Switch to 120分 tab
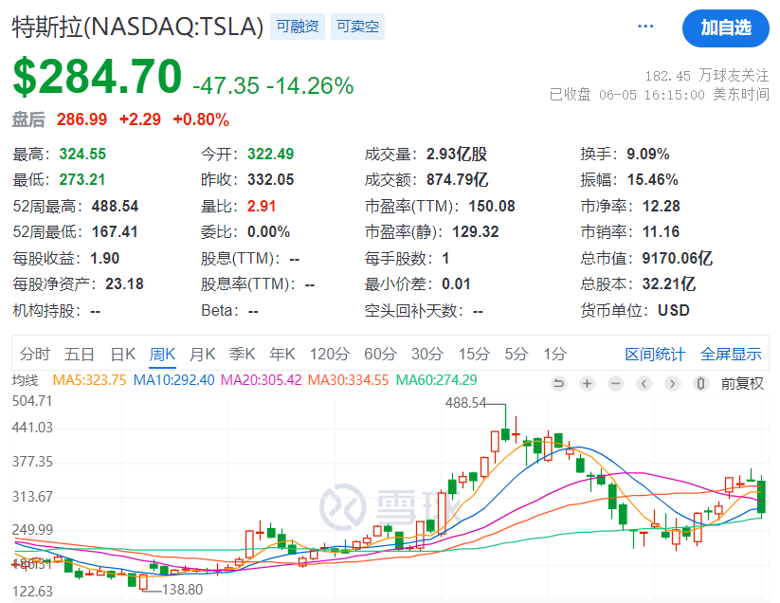Viewport: 780px width, 603px height. tap(329, 355)
